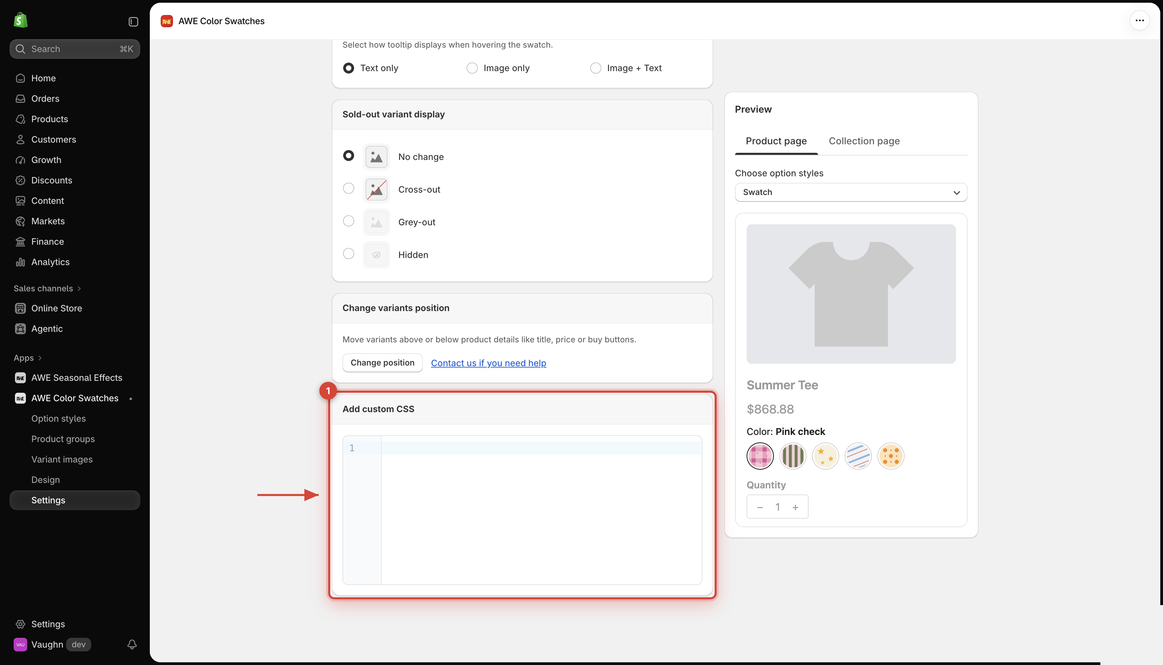Viewport: 1163px width, 665px height.
Task: Click the Finance bank icon
Action: (20, 242)
